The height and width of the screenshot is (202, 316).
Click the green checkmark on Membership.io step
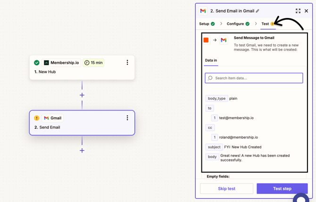point(37,63)
